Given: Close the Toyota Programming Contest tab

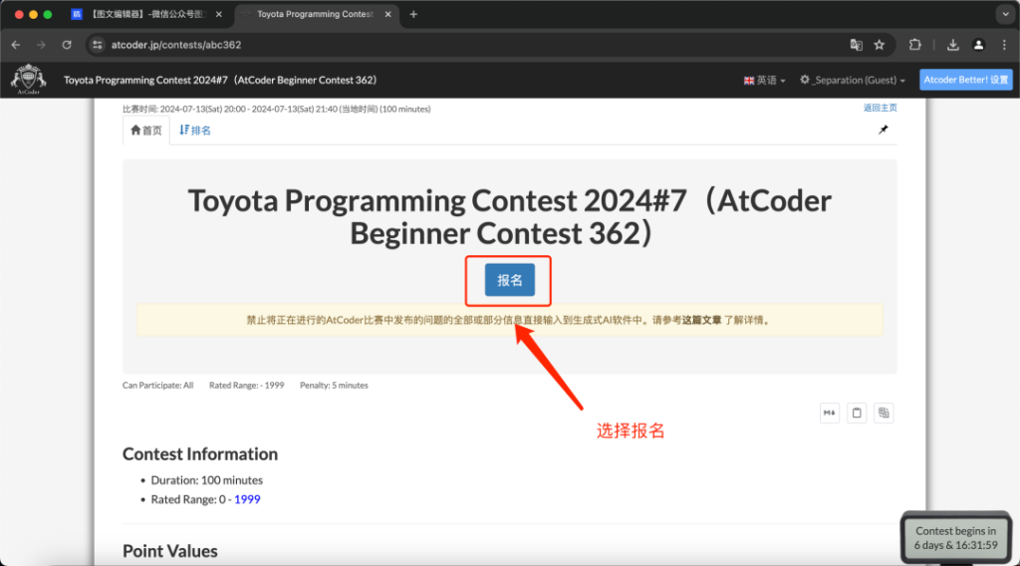Looking at the screenshot, I should [x=387, y=14].
